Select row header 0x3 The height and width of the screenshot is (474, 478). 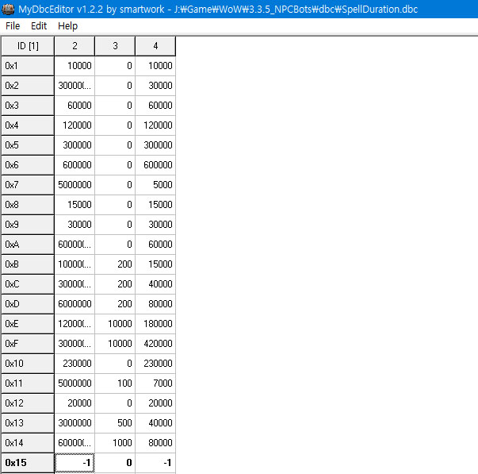pos(28,106)
